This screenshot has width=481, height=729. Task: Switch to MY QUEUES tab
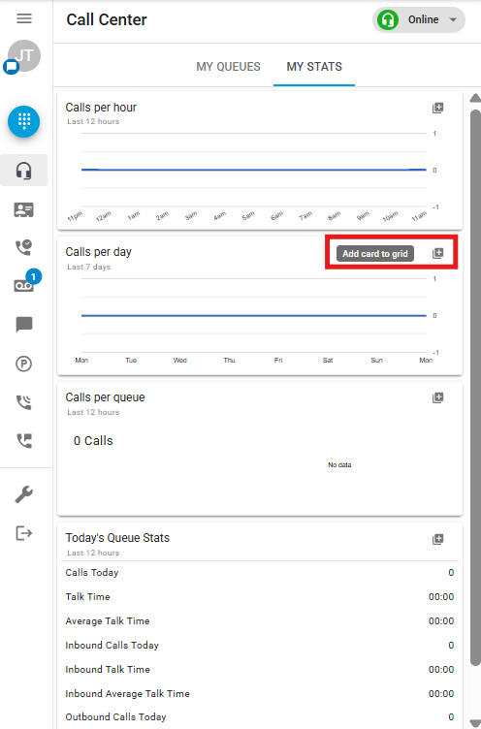tap(229, 67)
